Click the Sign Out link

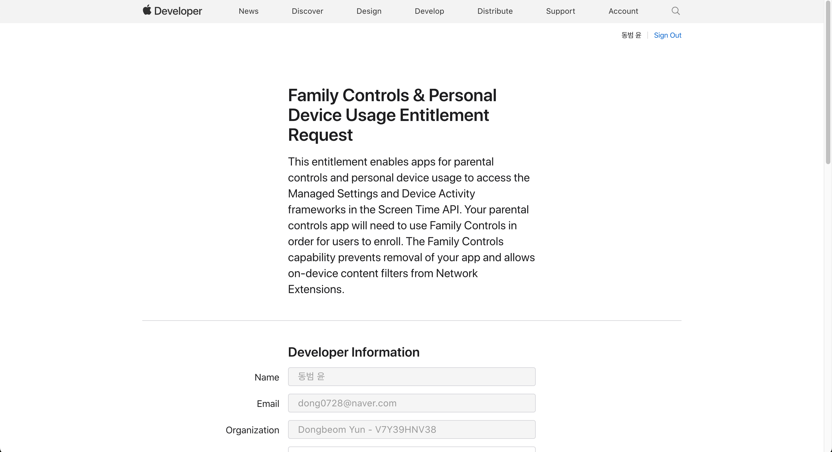(x=667, y=35)
